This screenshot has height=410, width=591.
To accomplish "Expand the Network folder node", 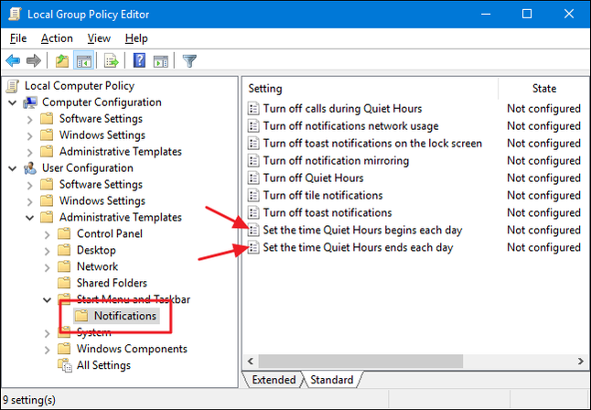I will pyautogui.click(x=47, y=267).
